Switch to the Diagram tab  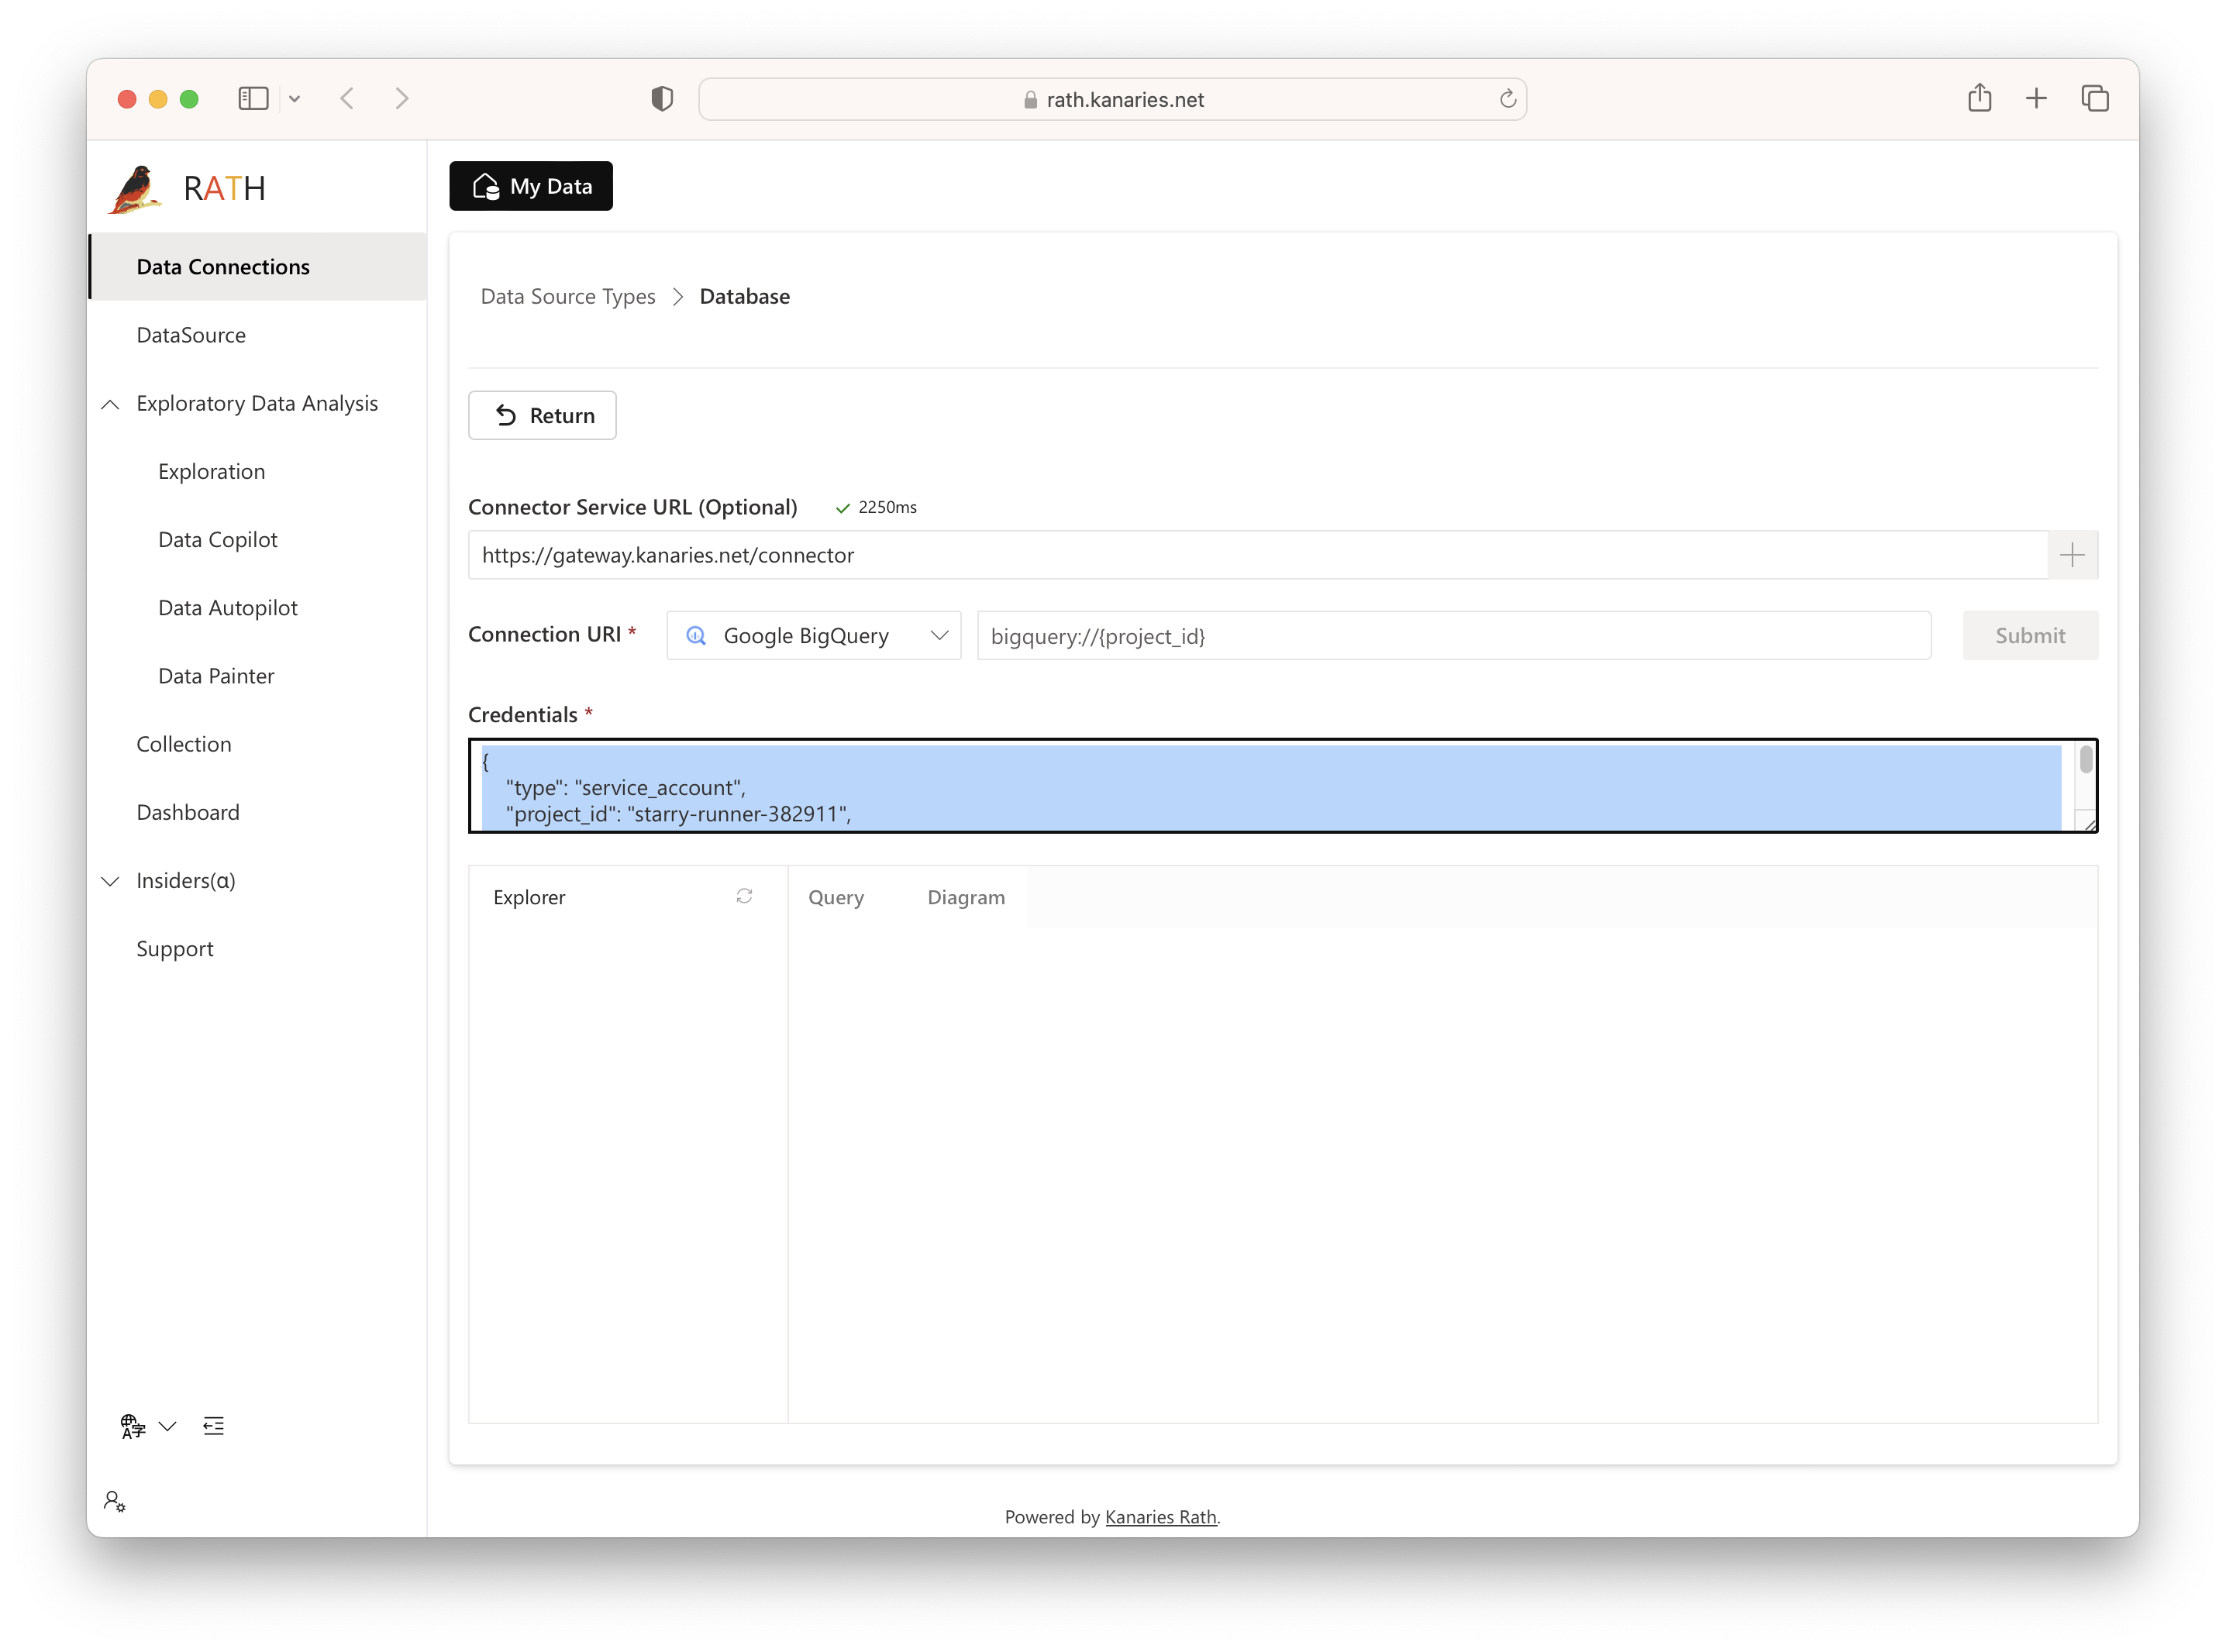tap(965, 897)
